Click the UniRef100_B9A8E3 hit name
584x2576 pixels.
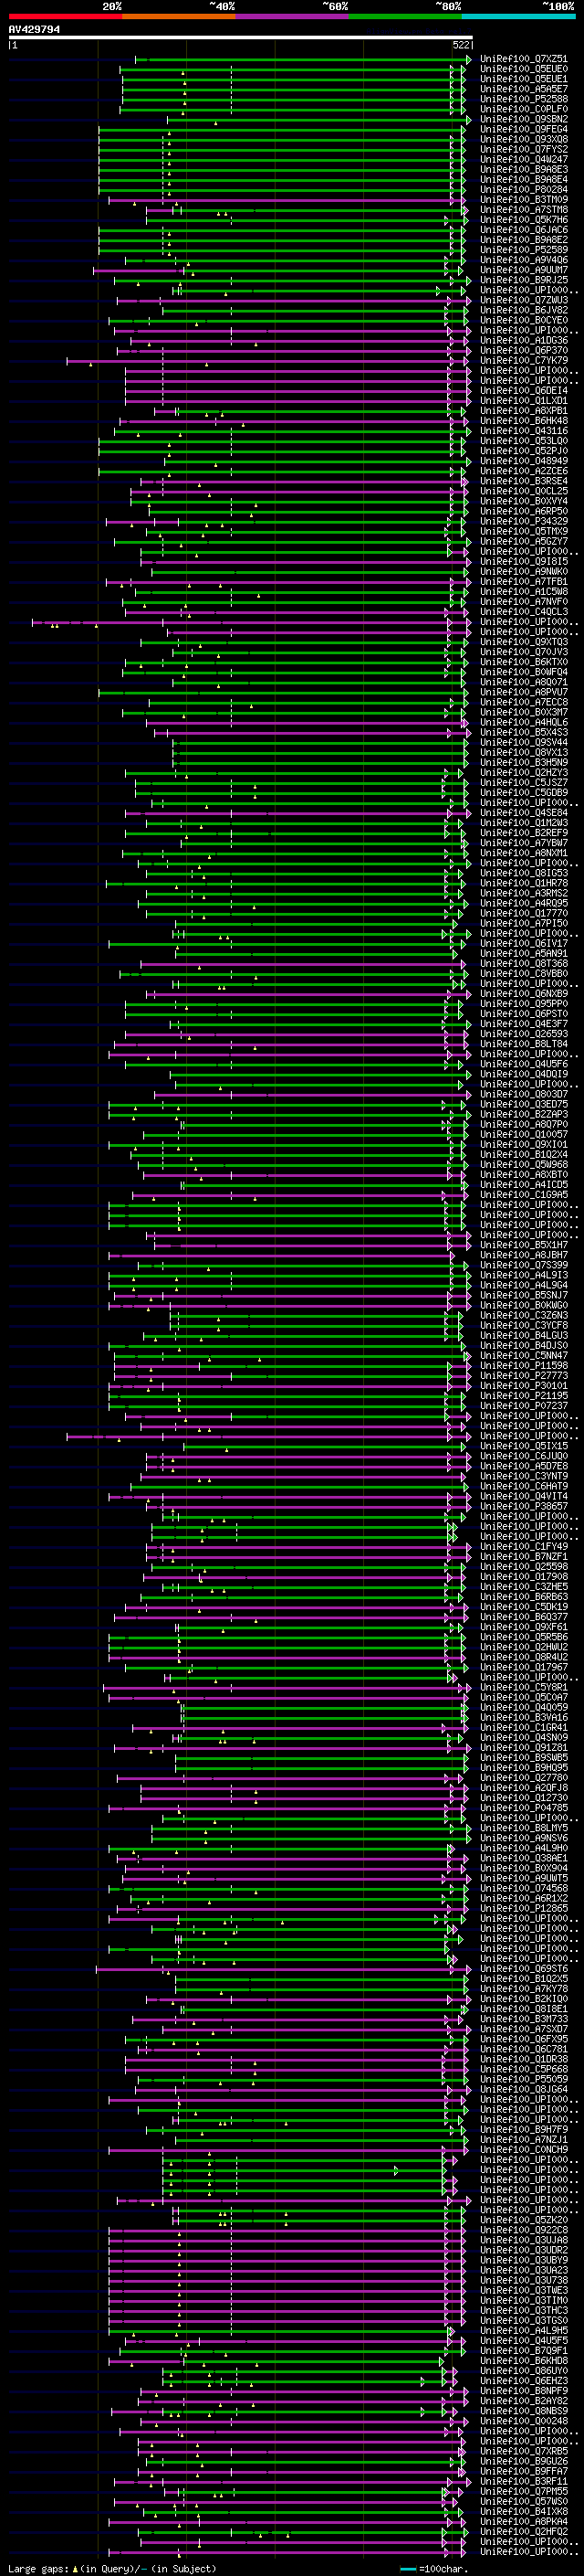coord(524,169)
